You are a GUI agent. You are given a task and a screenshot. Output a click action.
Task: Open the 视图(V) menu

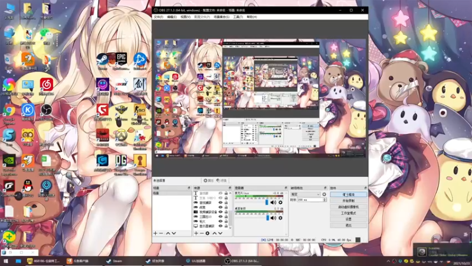[185, 17]
